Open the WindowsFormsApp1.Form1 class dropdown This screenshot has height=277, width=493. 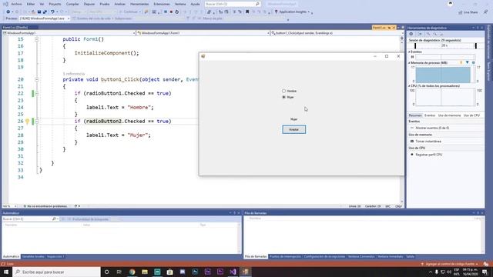click(203, 33)
